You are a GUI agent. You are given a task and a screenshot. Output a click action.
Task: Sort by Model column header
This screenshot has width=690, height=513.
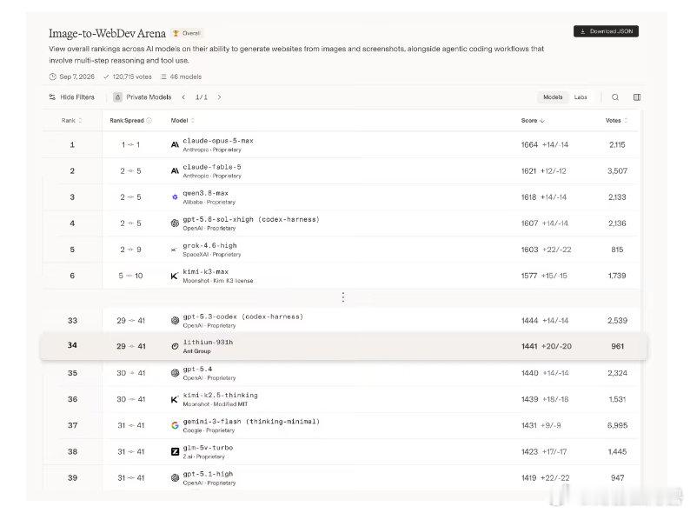click(x=182, y=121)
